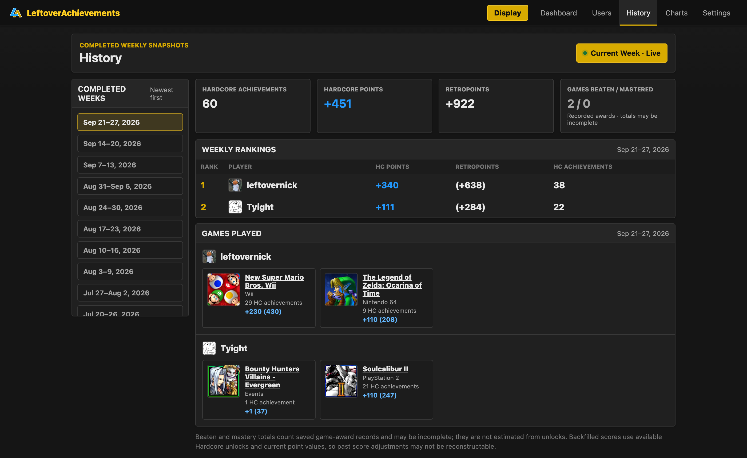Screen dimensions: 747x458
Task: Select the Aug 10–16, 2026 week
Action: 130,250
